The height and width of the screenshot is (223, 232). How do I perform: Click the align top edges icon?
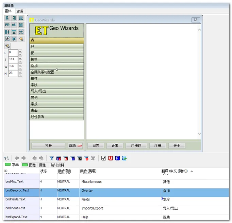tap(7, 25)
